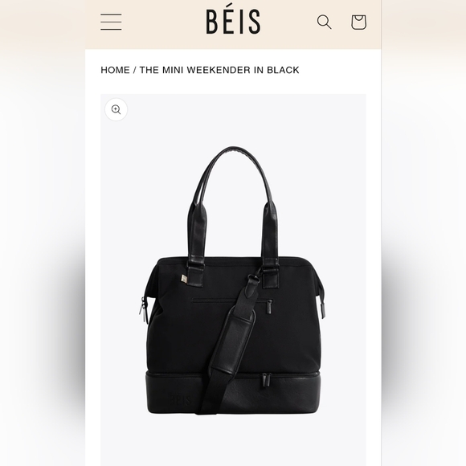Click the HOME breadcrumb link
Image resolution: width=466 pixels, height=466 pixels.
(x=116, y=70)
